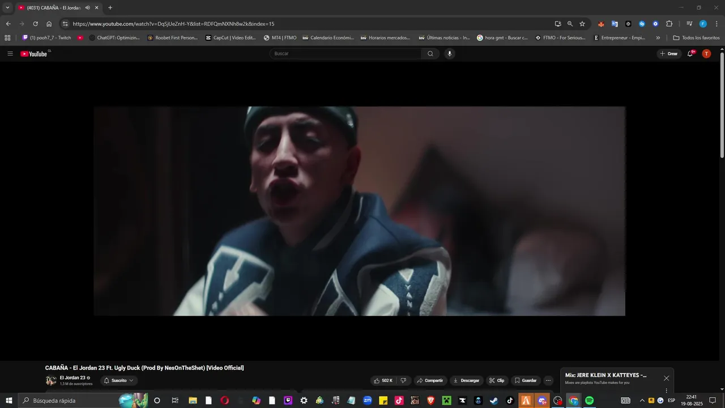This screenshot has width=725, height=408.
Task: Expand the tab search dropdown
Action: (7, 8)
